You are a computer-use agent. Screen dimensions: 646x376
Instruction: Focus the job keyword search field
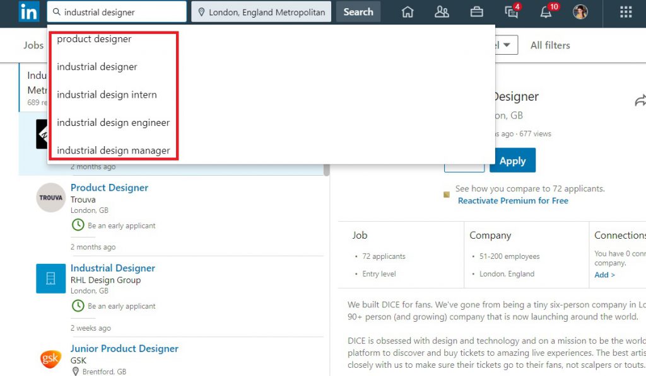coord(117,12)
